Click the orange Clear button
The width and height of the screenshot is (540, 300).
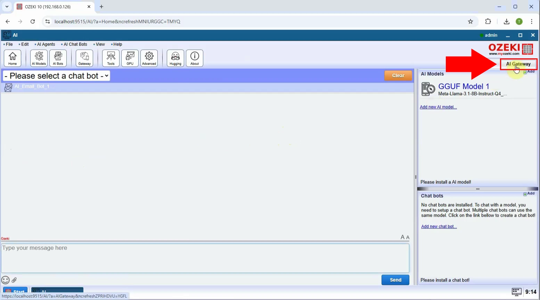(x=398, y=75)
